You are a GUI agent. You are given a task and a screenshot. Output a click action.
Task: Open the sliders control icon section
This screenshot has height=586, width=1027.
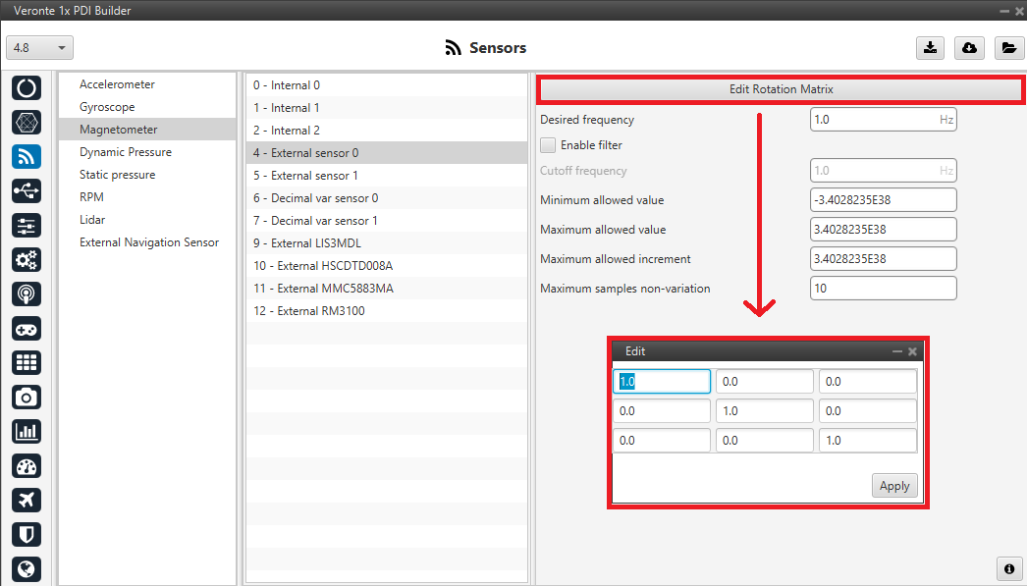tap(27, 225)
